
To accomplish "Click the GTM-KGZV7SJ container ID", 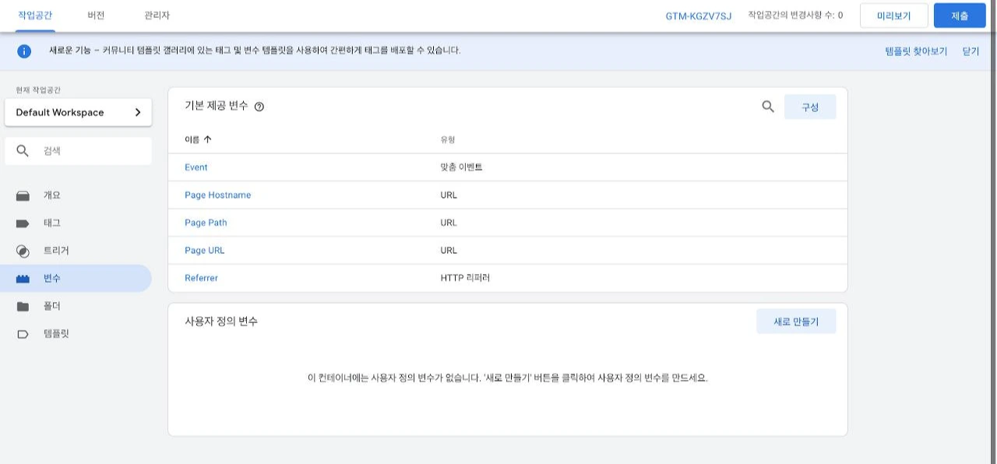I will point(699,16).
